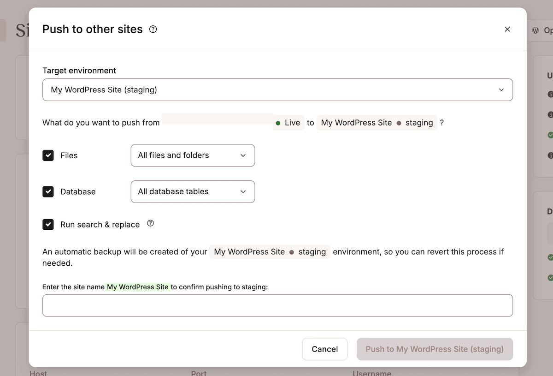Click the highlighted My WordPress Site name

138,286
